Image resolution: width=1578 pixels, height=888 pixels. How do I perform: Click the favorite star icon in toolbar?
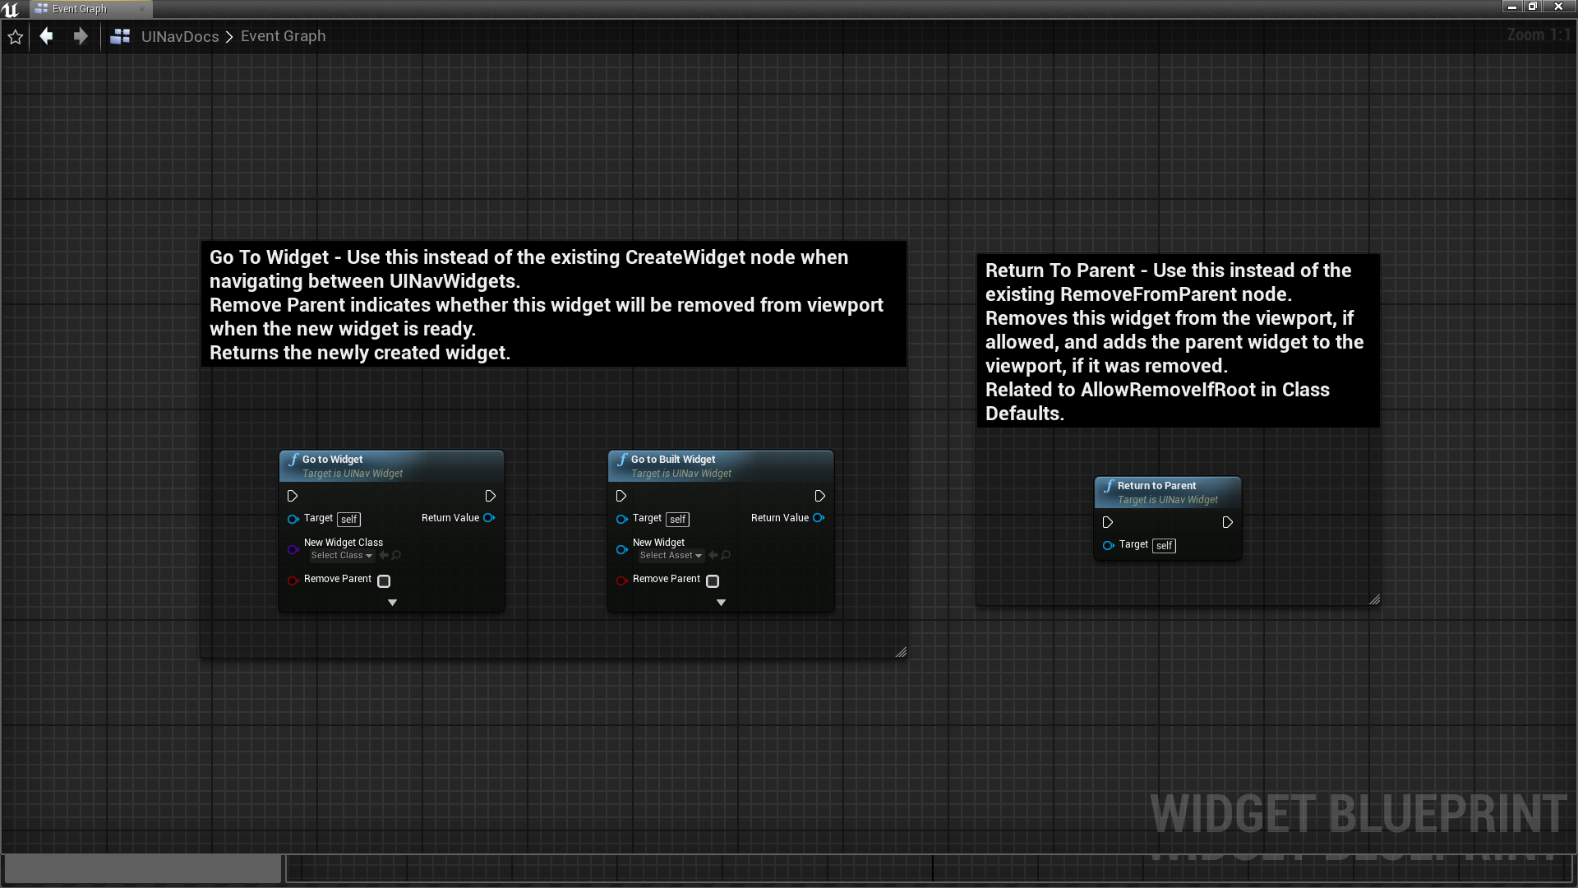coord(15,37)
